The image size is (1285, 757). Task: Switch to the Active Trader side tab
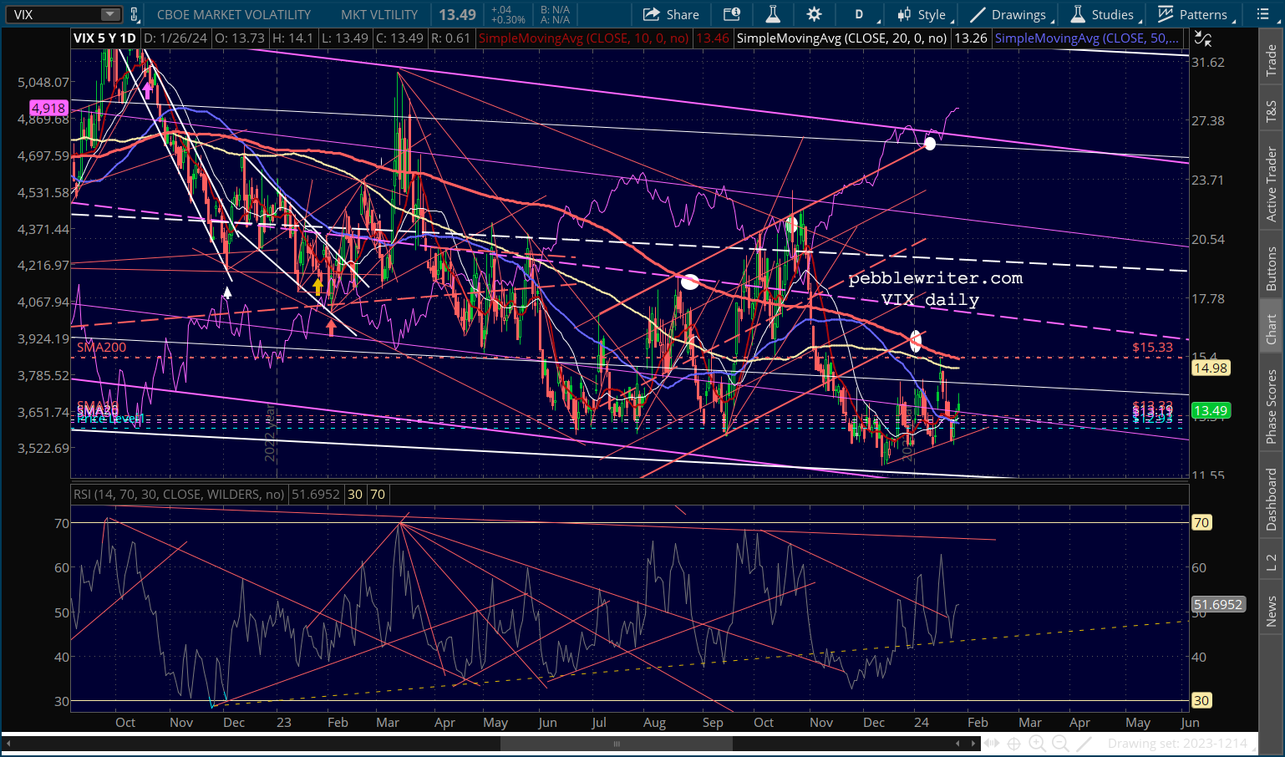pos(1271,185)
